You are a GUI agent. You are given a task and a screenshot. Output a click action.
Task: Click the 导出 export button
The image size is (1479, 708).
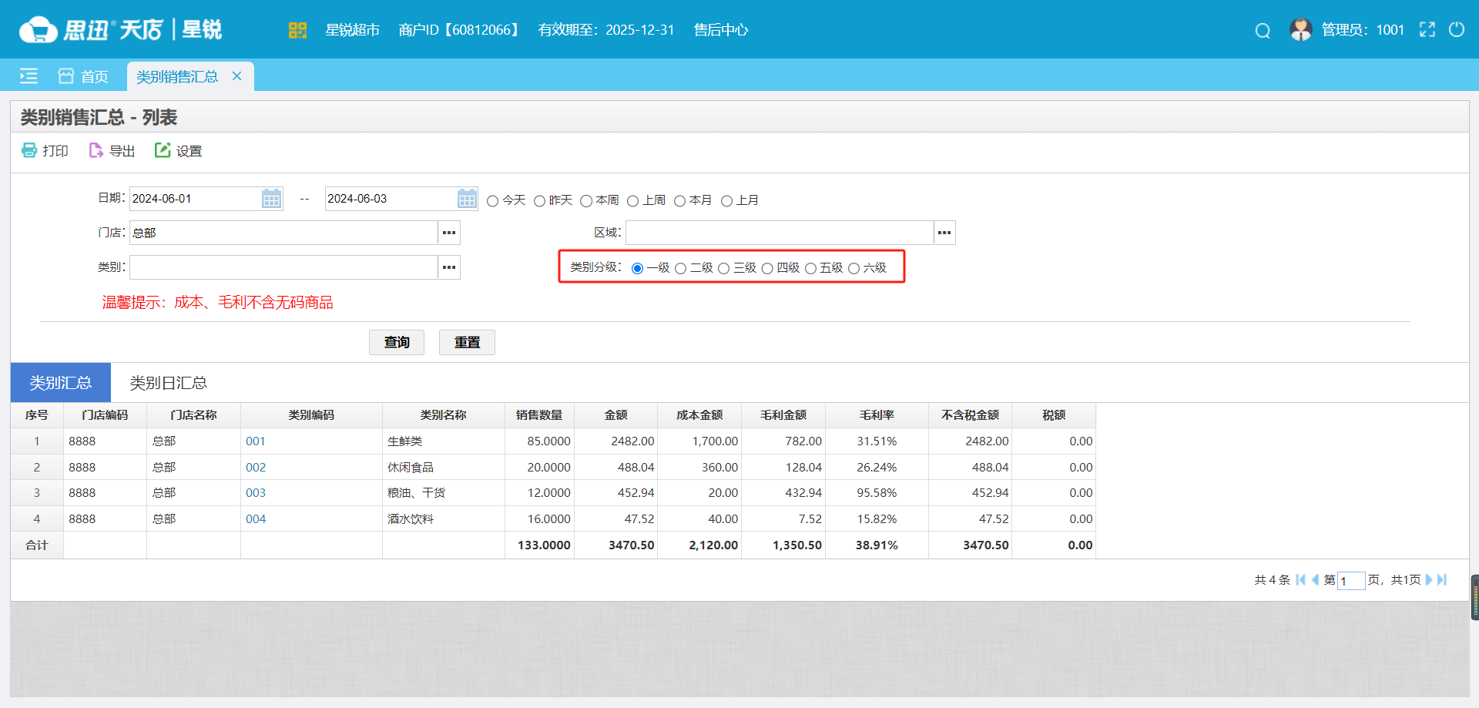coord(112,150)
